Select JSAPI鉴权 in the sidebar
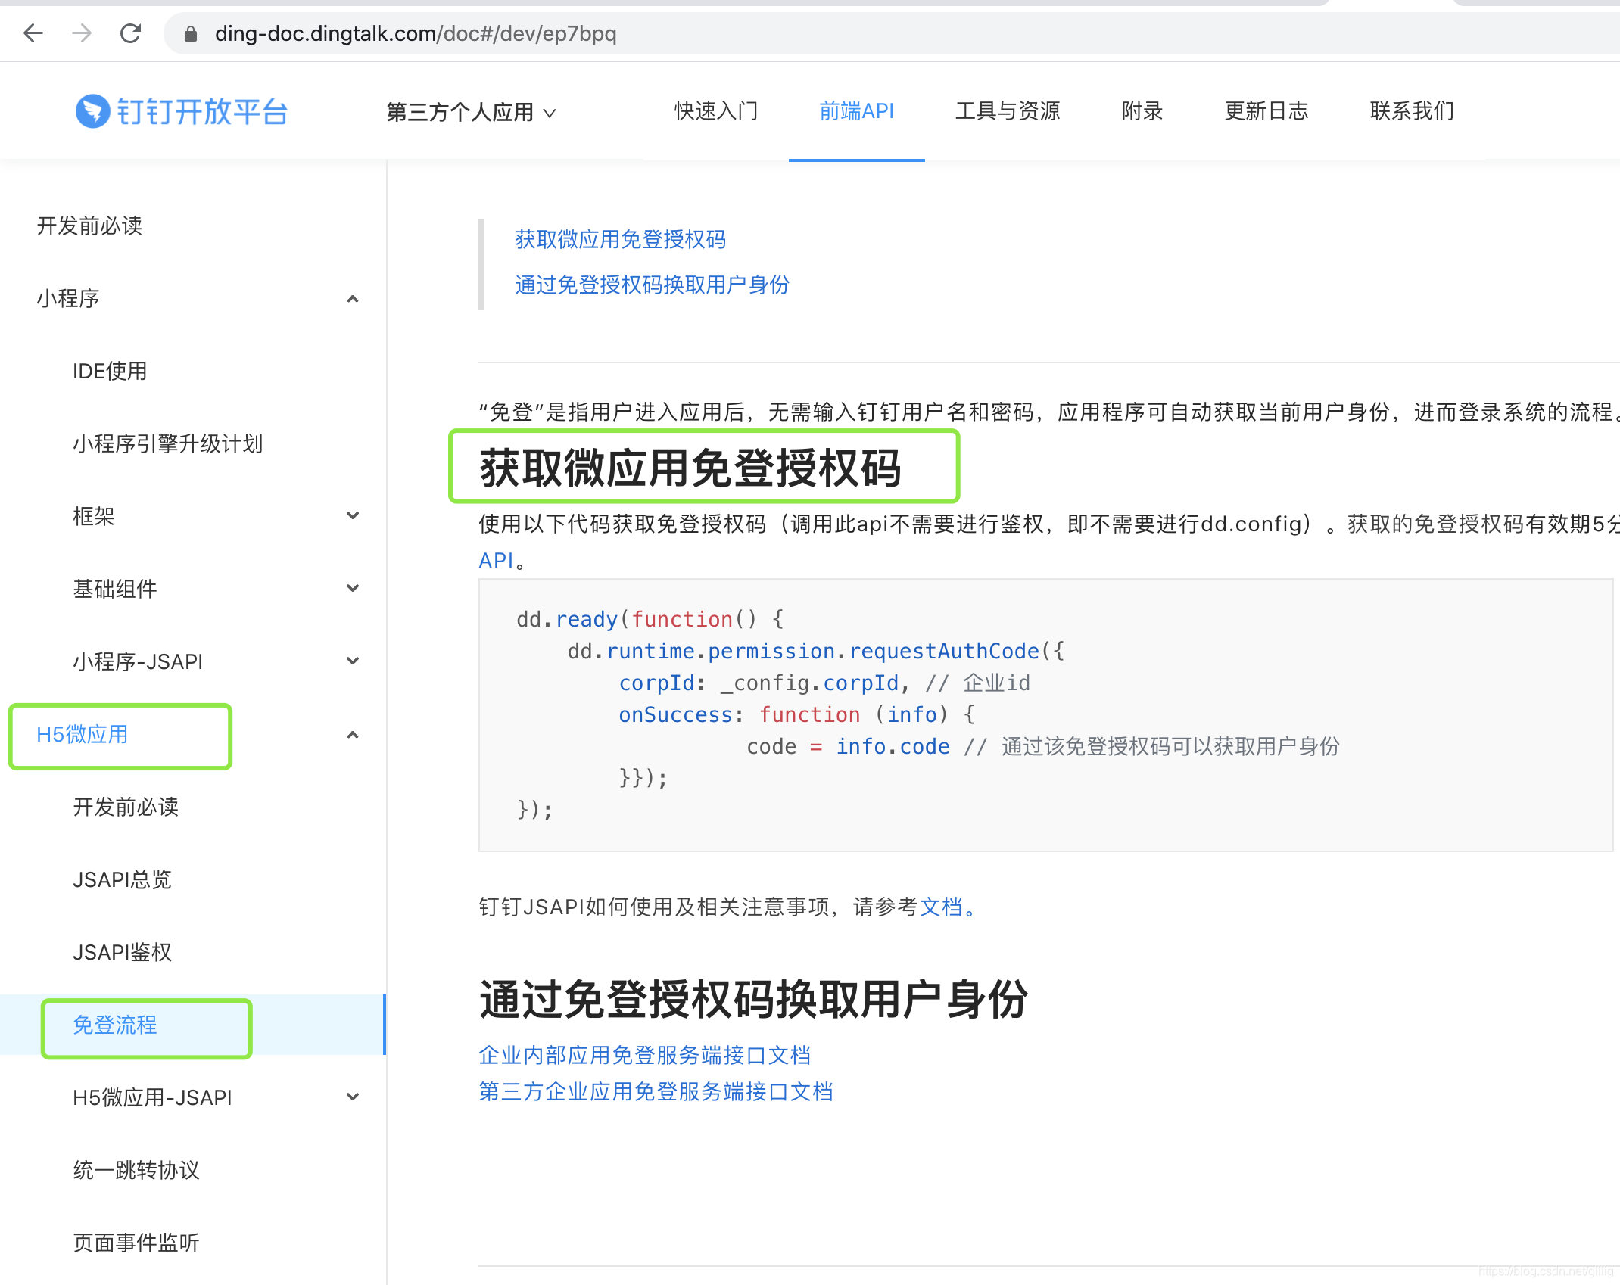The image size is (1620, 1285). click(x=123, y=952)
